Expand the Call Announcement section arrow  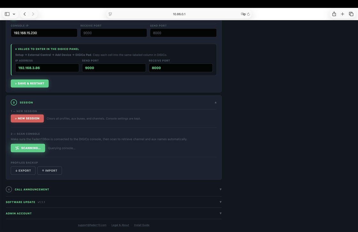click(221, 189)
